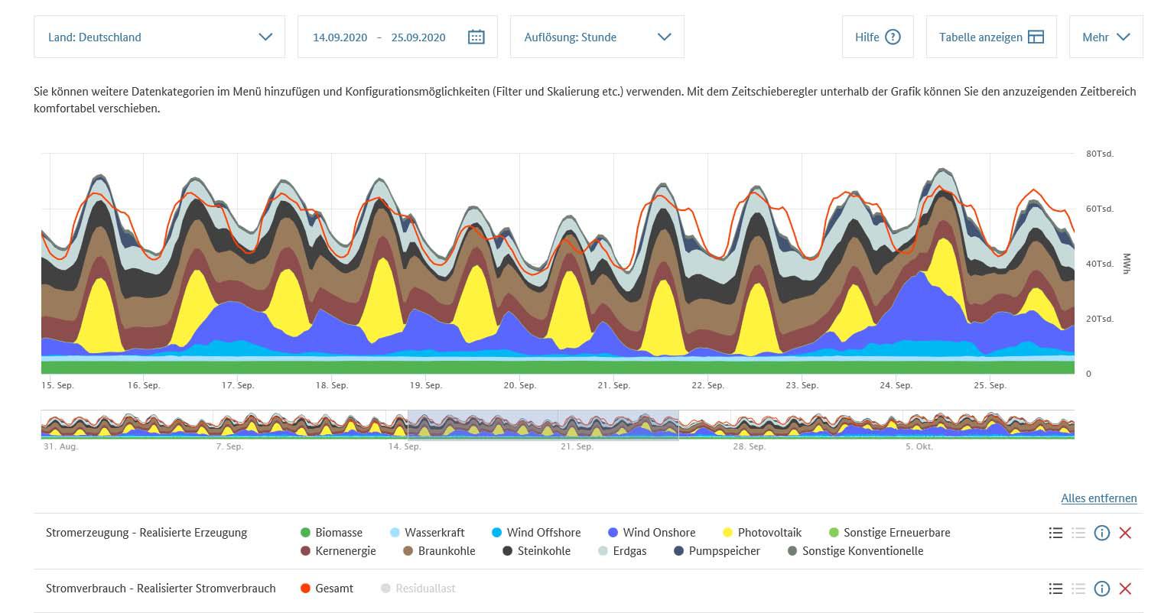The image size is (1174, 613).
Task: Click the Kernenergie legend color dot
Action: click(306, 551)
